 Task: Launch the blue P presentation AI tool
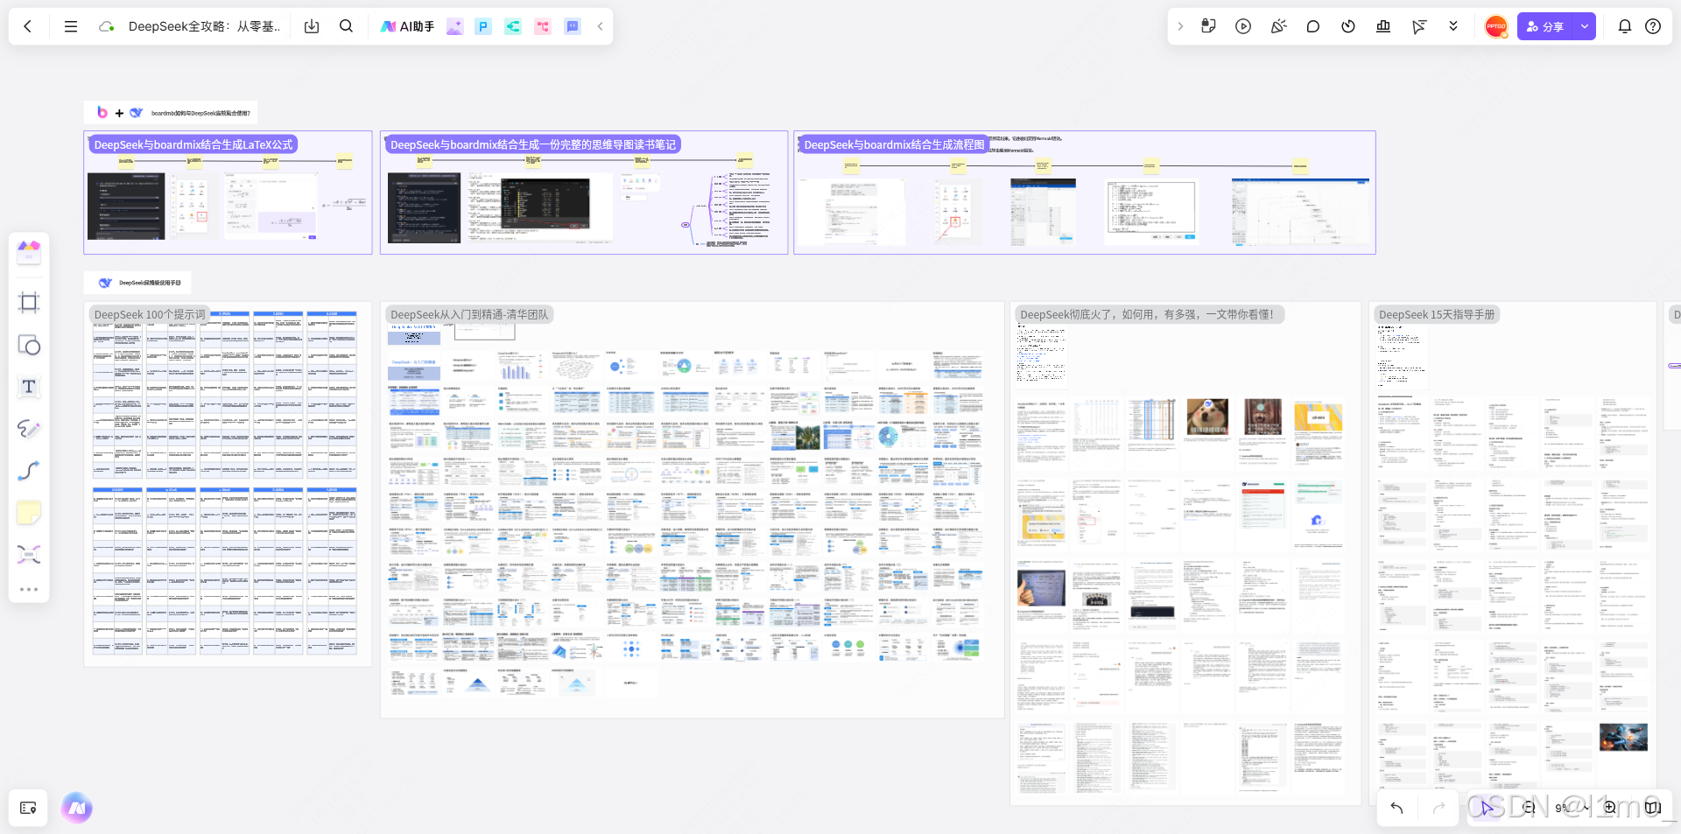point(483,26)
